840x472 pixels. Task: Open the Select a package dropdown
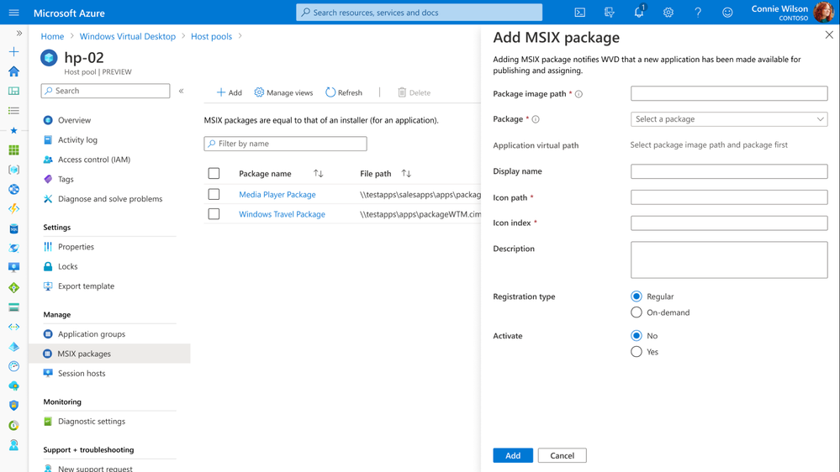728,119
